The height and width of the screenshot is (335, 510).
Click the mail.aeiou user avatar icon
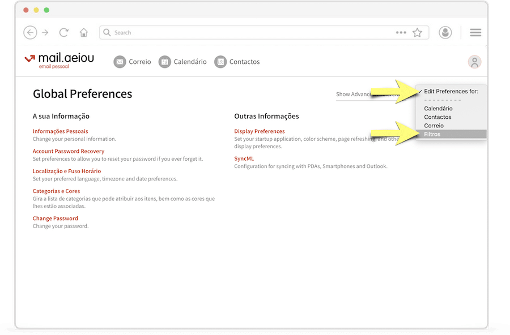(474, 62)
